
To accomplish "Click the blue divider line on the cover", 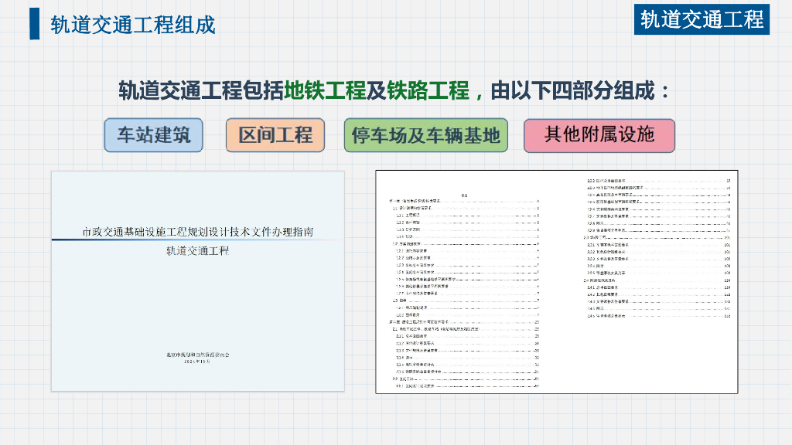I will [x=198, y=239].
